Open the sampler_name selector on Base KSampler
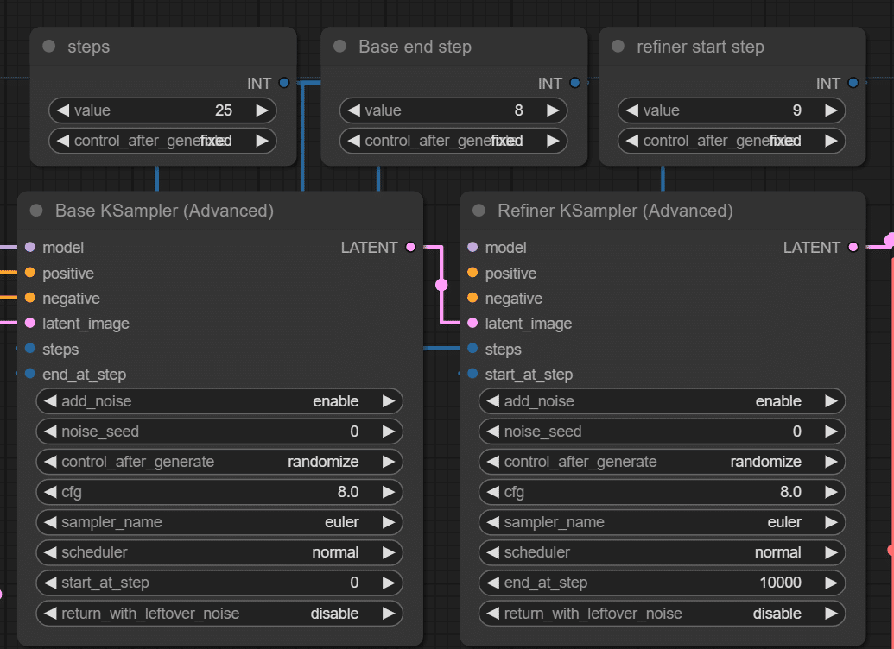This screenshot has width=894, height=649. pos(219,522)
